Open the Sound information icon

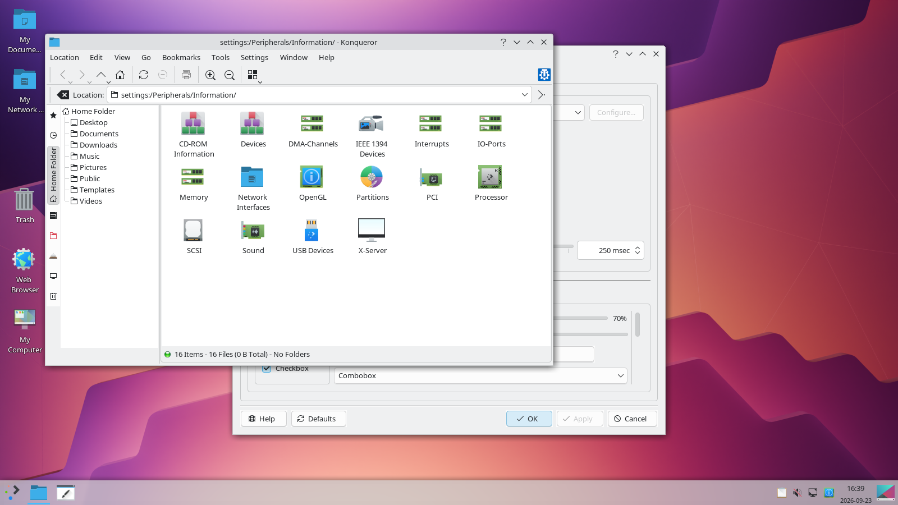(x=253, y=236)
